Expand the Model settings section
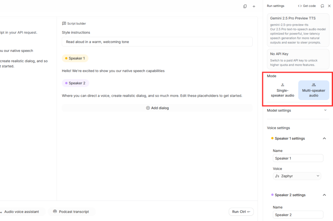 tap(325, 110)
